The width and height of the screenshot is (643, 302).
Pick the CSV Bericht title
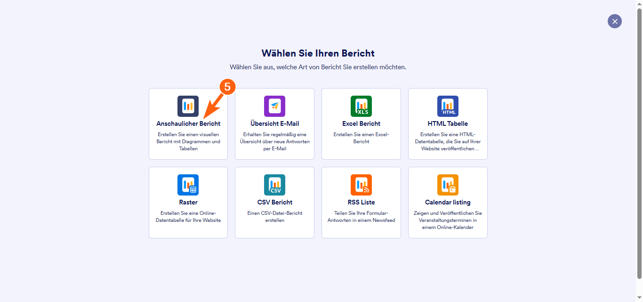click(274, 203)
